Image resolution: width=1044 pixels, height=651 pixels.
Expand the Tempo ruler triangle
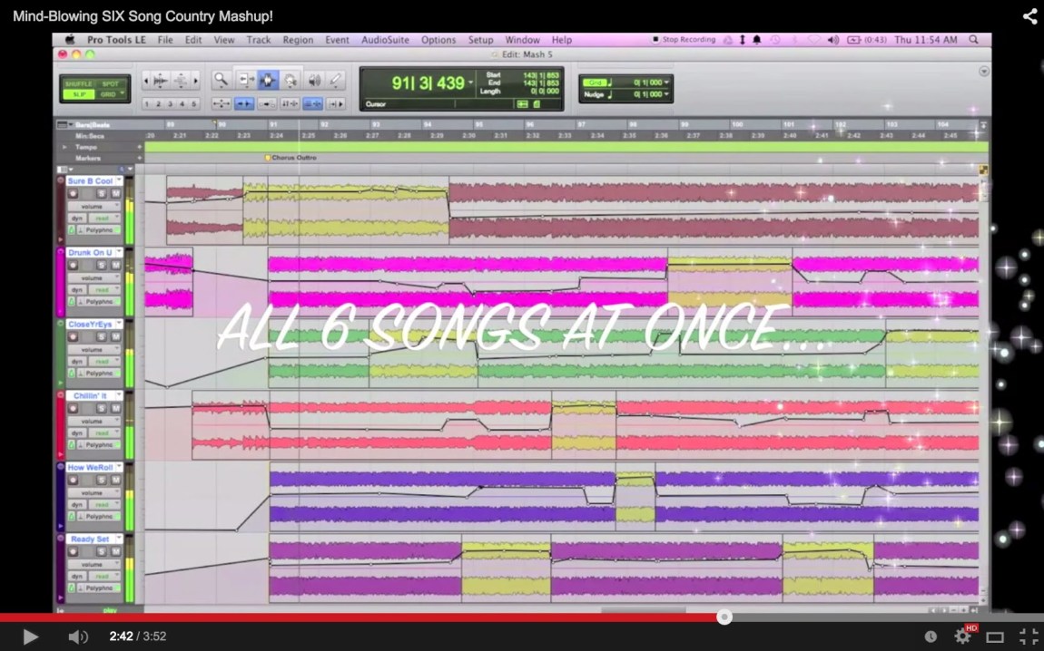tap(64, 147)
